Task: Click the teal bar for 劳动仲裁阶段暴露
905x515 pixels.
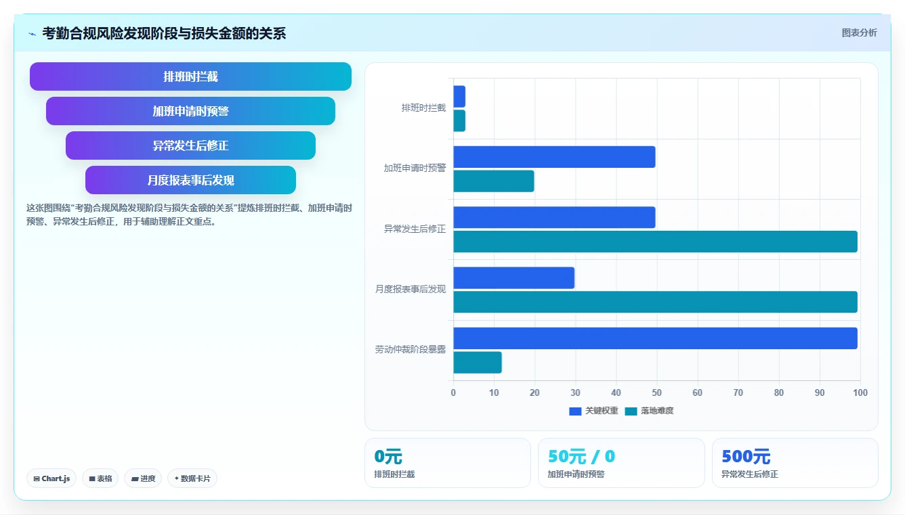Action: tap(478, 363)
